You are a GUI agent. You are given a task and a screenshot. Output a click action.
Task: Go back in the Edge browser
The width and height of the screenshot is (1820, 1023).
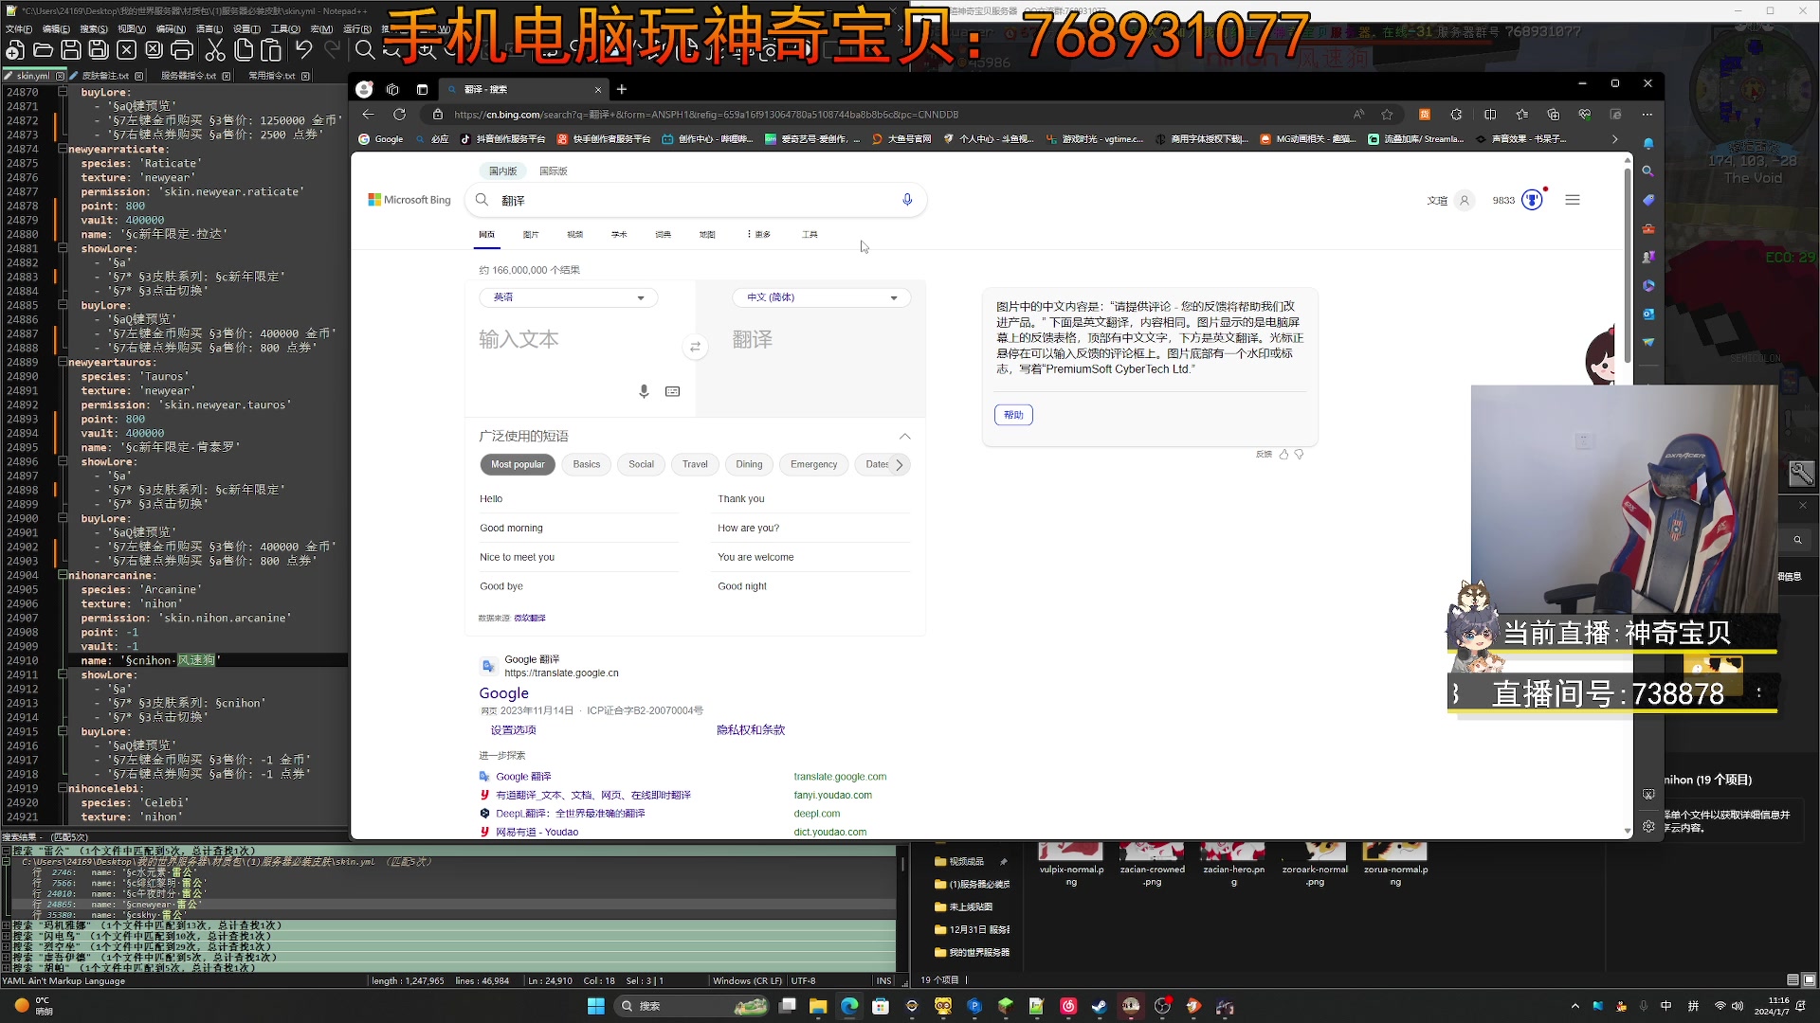click(369, 115)
